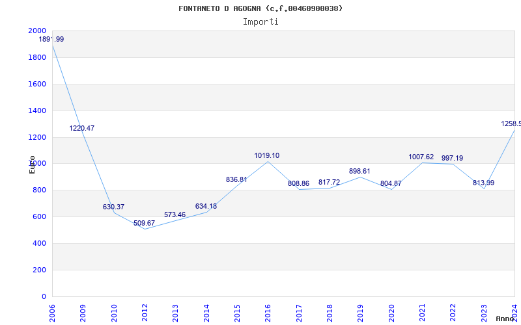521x325 pixels.
Task: Select the 1220.47 value label
Action: (82, 128)
